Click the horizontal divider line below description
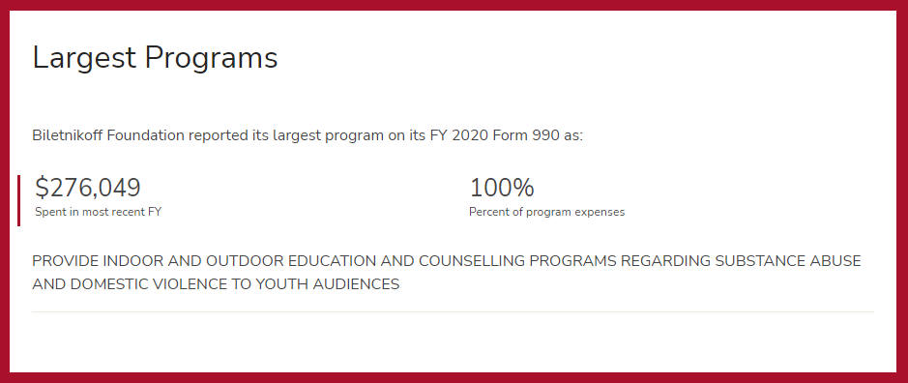Image resolution: width=908 pixels, height=383 pixels. click(x=453, y=312)
